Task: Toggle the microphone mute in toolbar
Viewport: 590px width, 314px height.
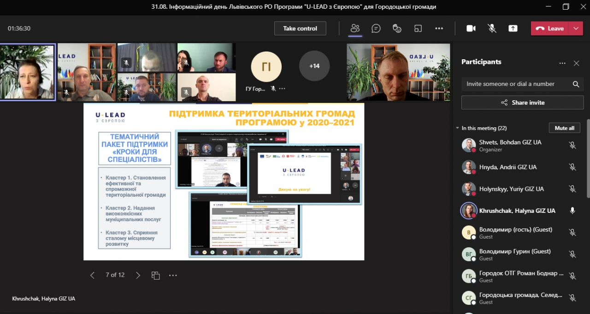Action: [x=492, y=29]
